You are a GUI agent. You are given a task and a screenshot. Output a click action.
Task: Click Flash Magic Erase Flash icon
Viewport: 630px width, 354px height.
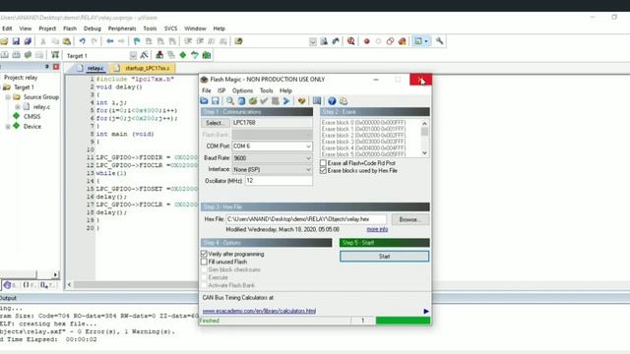coord(241,101)
